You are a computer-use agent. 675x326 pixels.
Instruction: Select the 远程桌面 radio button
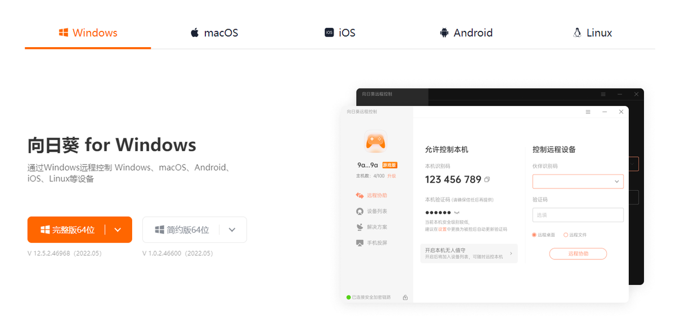[534, 235]
